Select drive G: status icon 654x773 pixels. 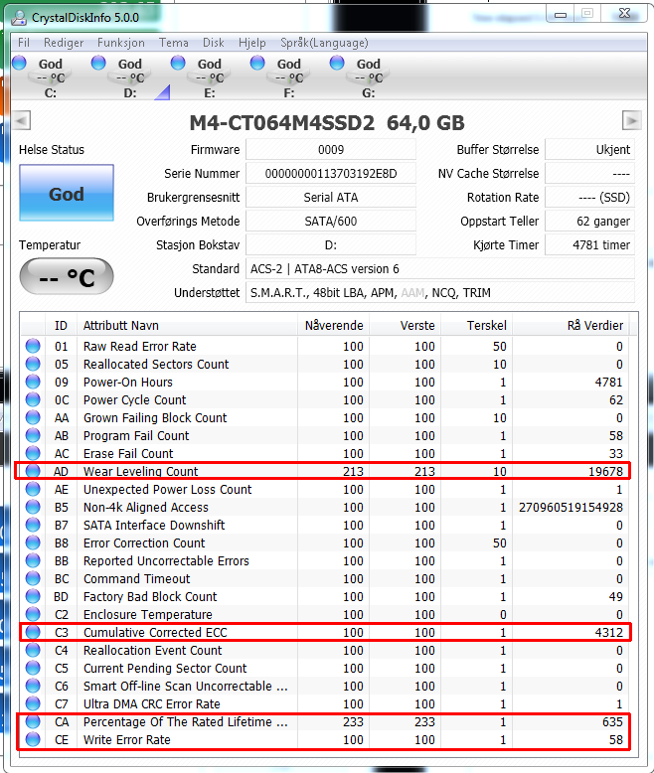[337, 64]
